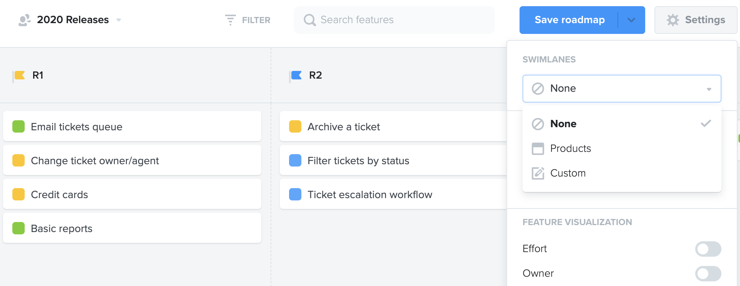Enable the Owner visualization toggle
Viewport: 740px width, 286px height.
tap(708, 274)
